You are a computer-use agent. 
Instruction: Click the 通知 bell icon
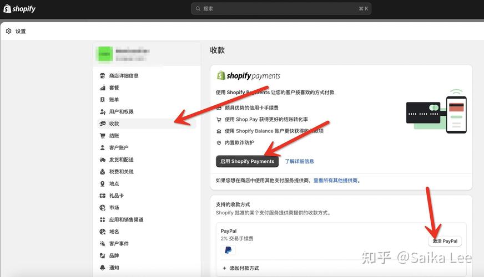point(103,268)
